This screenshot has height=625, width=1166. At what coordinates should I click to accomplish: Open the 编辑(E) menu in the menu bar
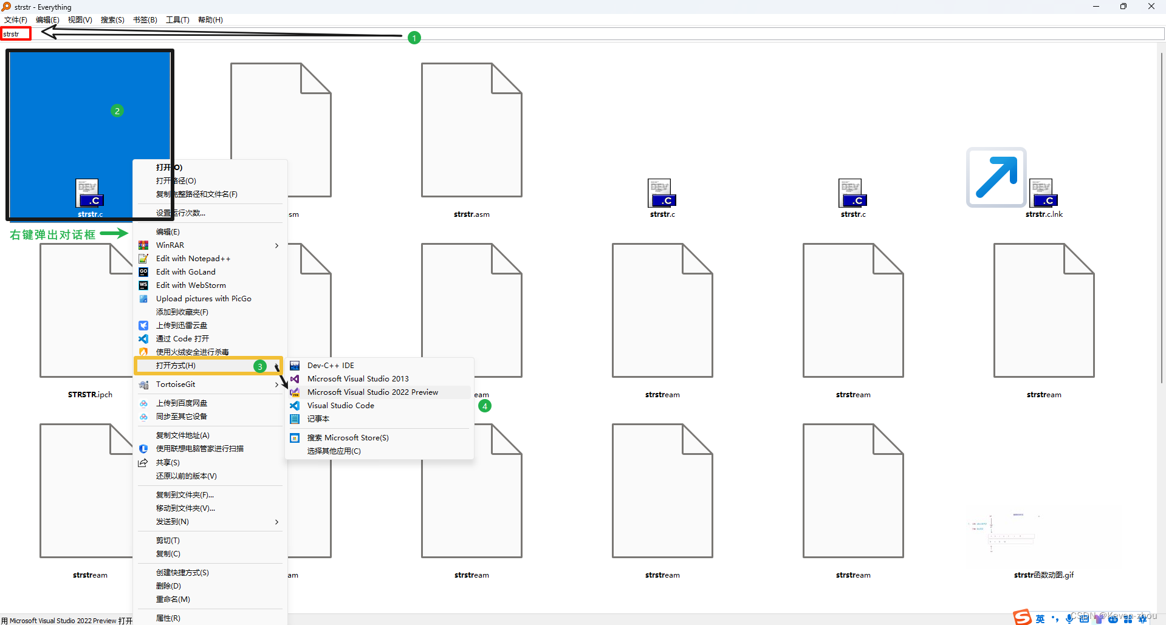(47, 20)
